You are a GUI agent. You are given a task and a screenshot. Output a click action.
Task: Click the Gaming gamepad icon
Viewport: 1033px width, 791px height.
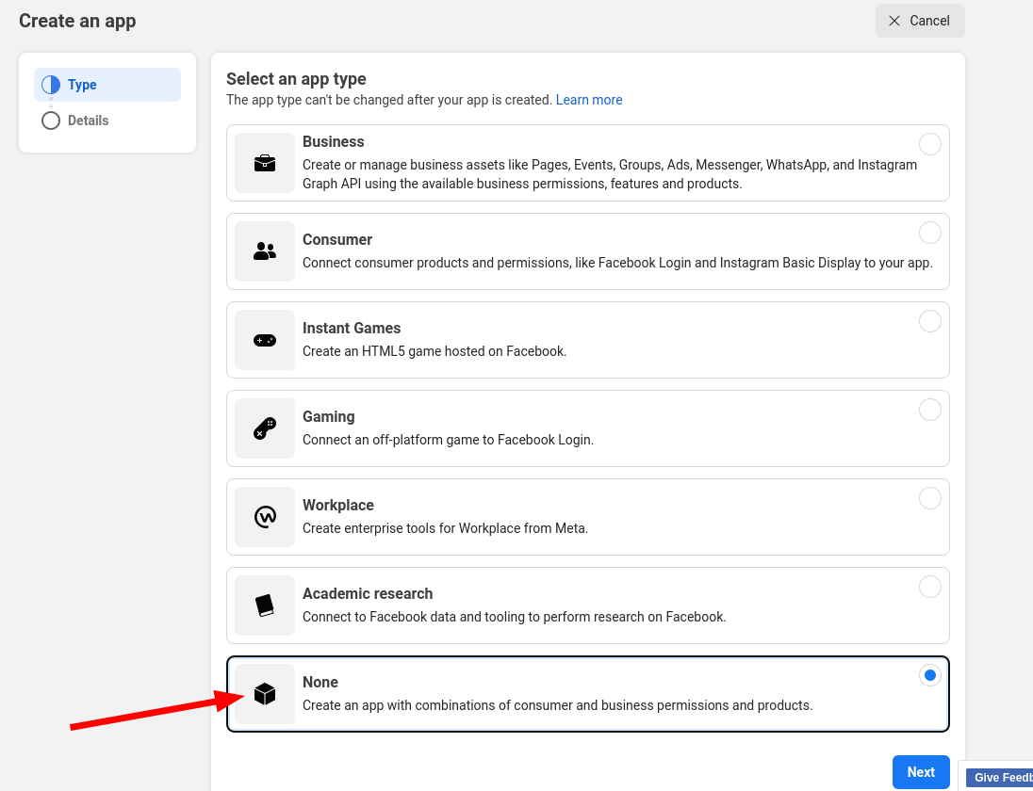pos(265,428)
